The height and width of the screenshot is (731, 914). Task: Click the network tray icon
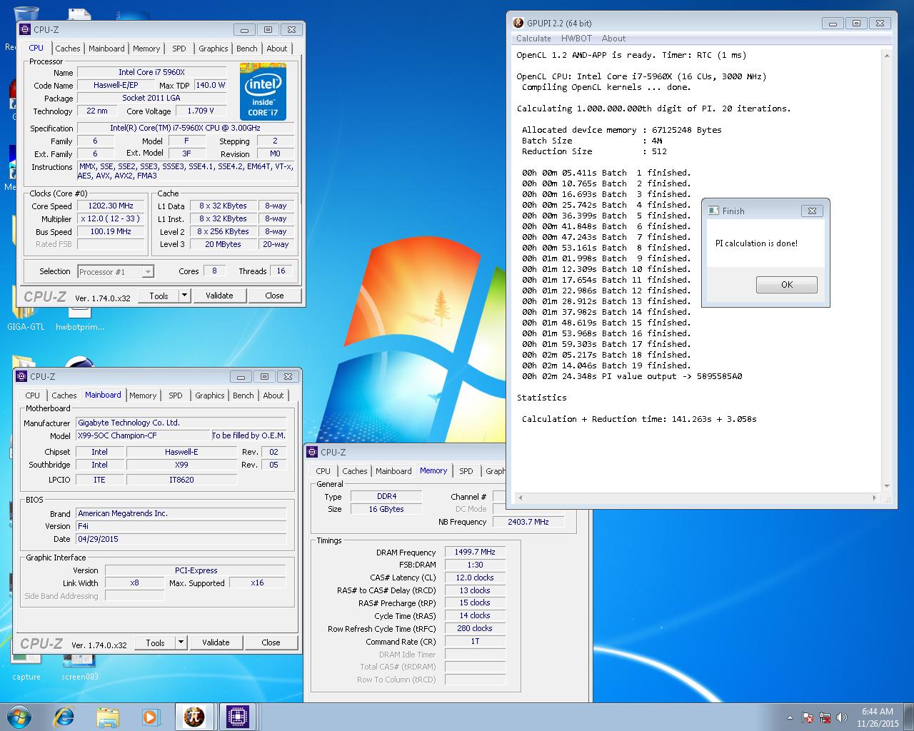825,718
